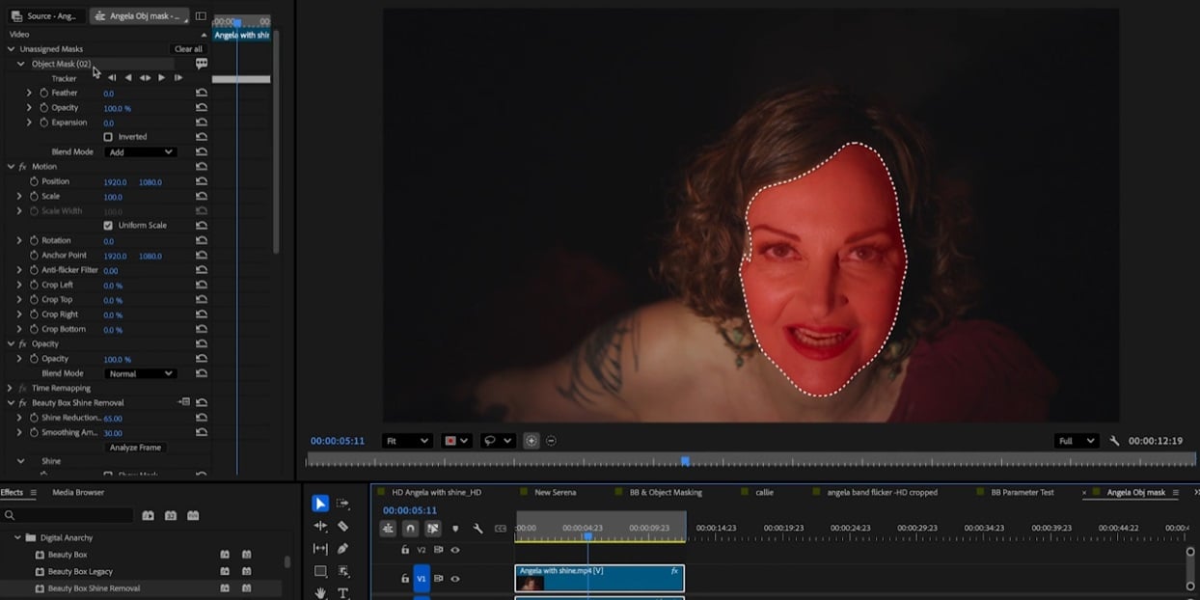Enable the Inverted mask checkbox
The image size is (1200, 600).
tap(108, 137)
